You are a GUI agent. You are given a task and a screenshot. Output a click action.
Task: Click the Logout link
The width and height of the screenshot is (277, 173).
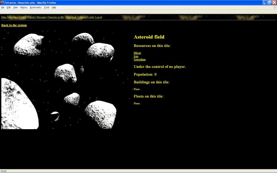coord(99,17)
